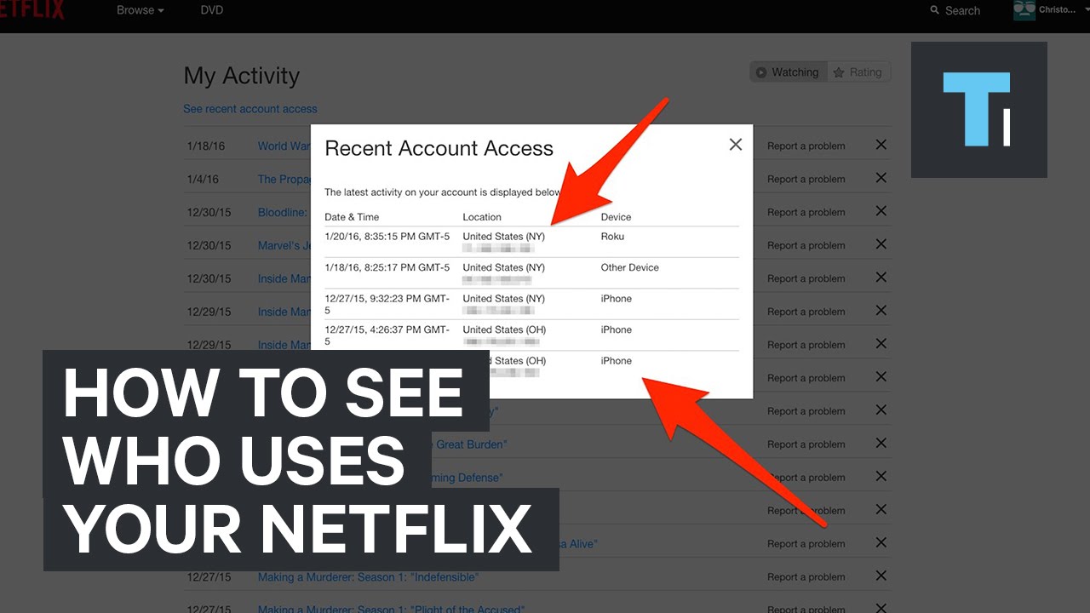This screenshot has width=1090, height=613.
Task: Click the "1/18/16, 8:25:17 PM GMT-5" entry
Action: point(387,267)
